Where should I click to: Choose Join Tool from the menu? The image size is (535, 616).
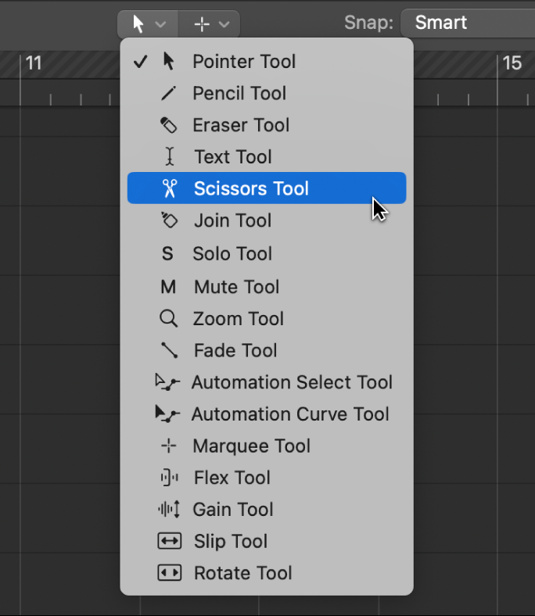[267, 220]
